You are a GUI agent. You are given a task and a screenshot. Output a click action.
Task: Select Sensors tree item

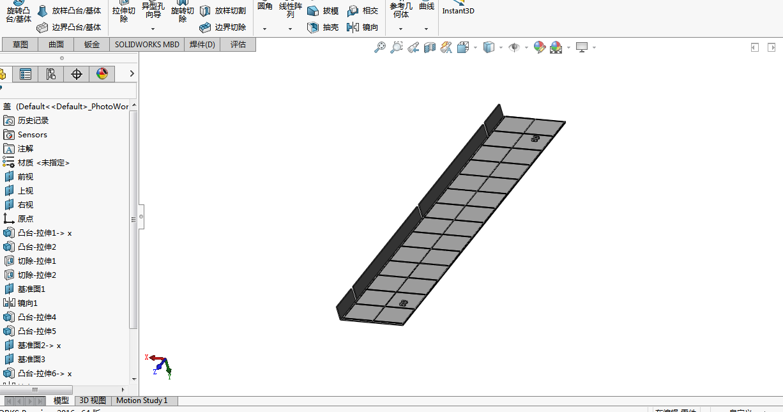[25, 134]
